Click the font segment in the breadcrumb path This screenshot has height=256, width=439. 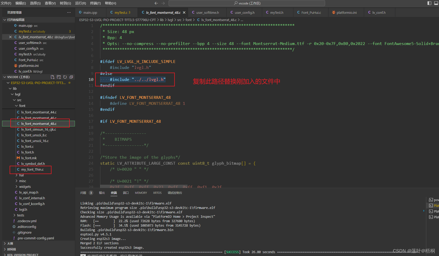(189, 20)
